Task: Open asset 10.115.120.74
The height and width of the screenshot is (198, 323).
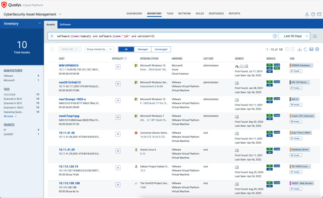Action: [69, 167]
